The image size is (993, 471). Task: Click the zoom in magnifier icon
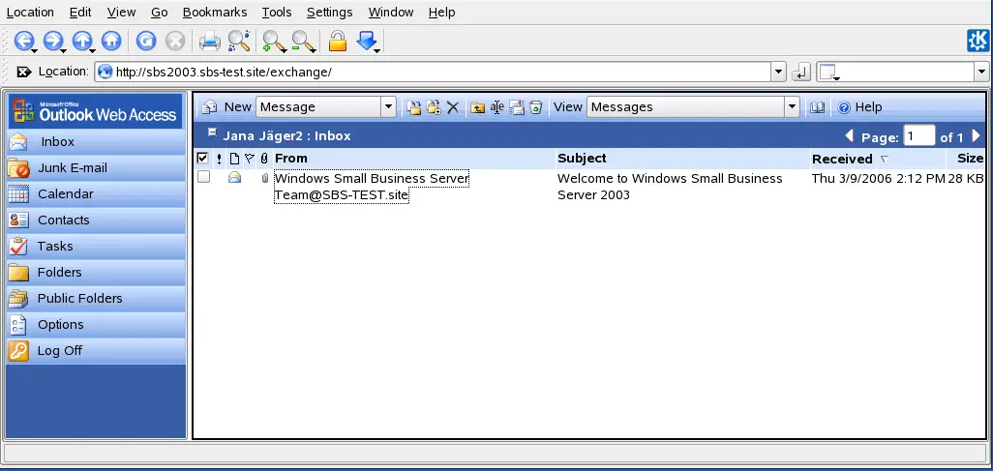273,41
